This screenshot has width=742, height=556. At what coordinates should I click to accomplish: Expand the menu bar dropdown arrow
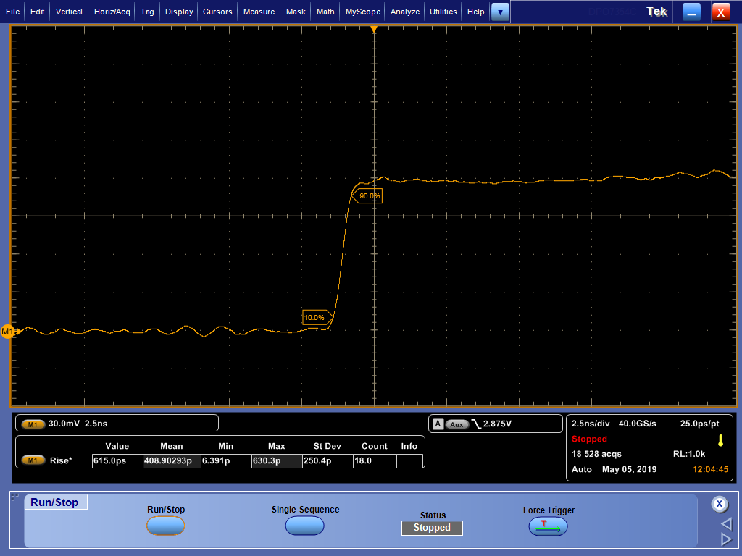(500, 12)
